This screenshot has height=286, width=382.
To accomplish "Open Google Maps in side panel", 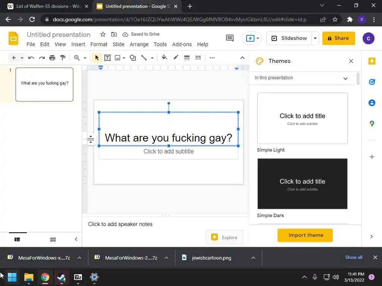I will pos(372,124).
